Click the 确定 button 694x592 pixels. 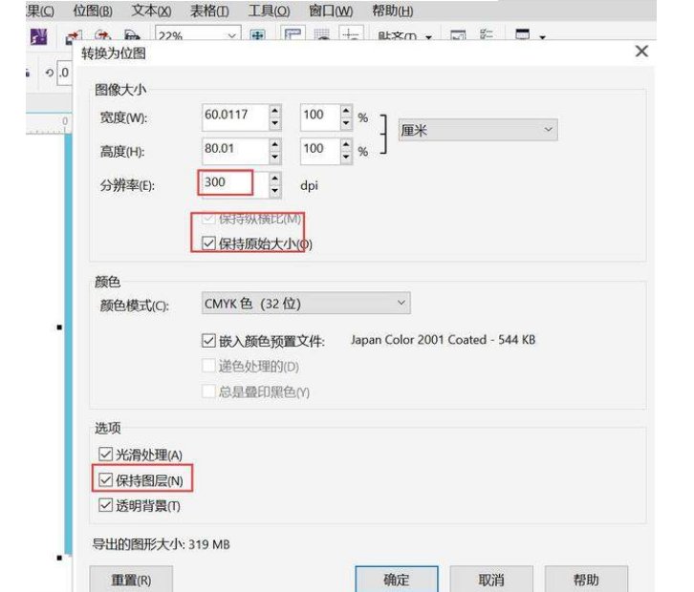(x=397, y=579)
